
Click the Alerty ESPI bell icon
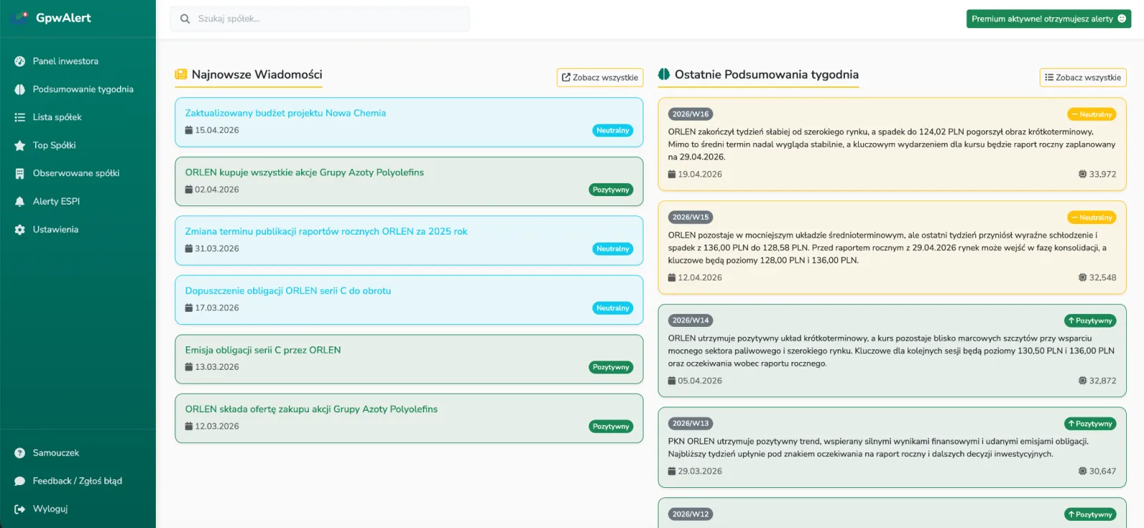tap(20, 202)
